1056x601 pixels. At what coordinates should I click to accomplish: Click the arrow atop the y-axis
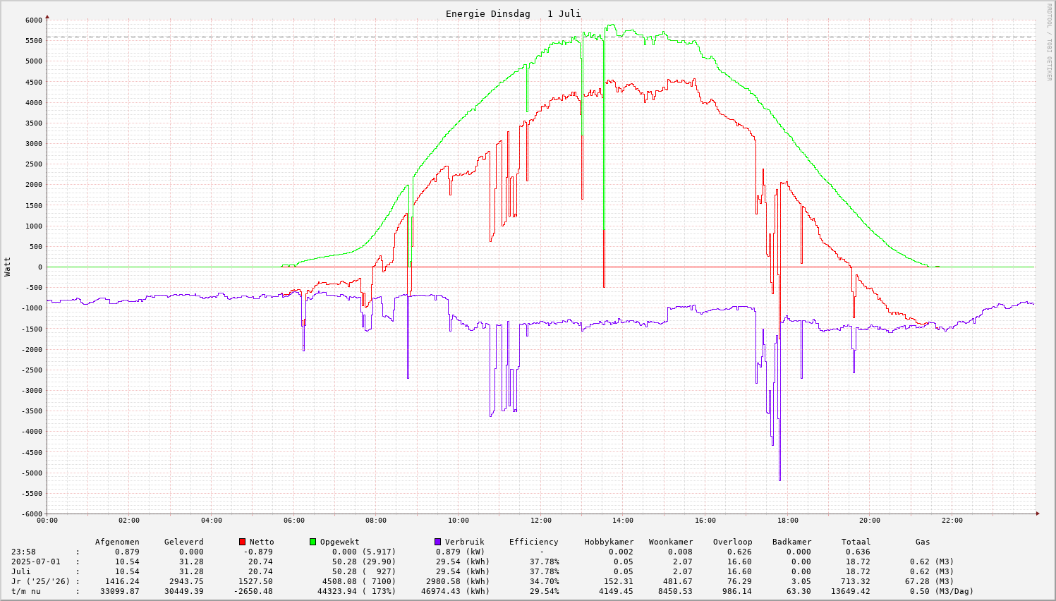47,16
